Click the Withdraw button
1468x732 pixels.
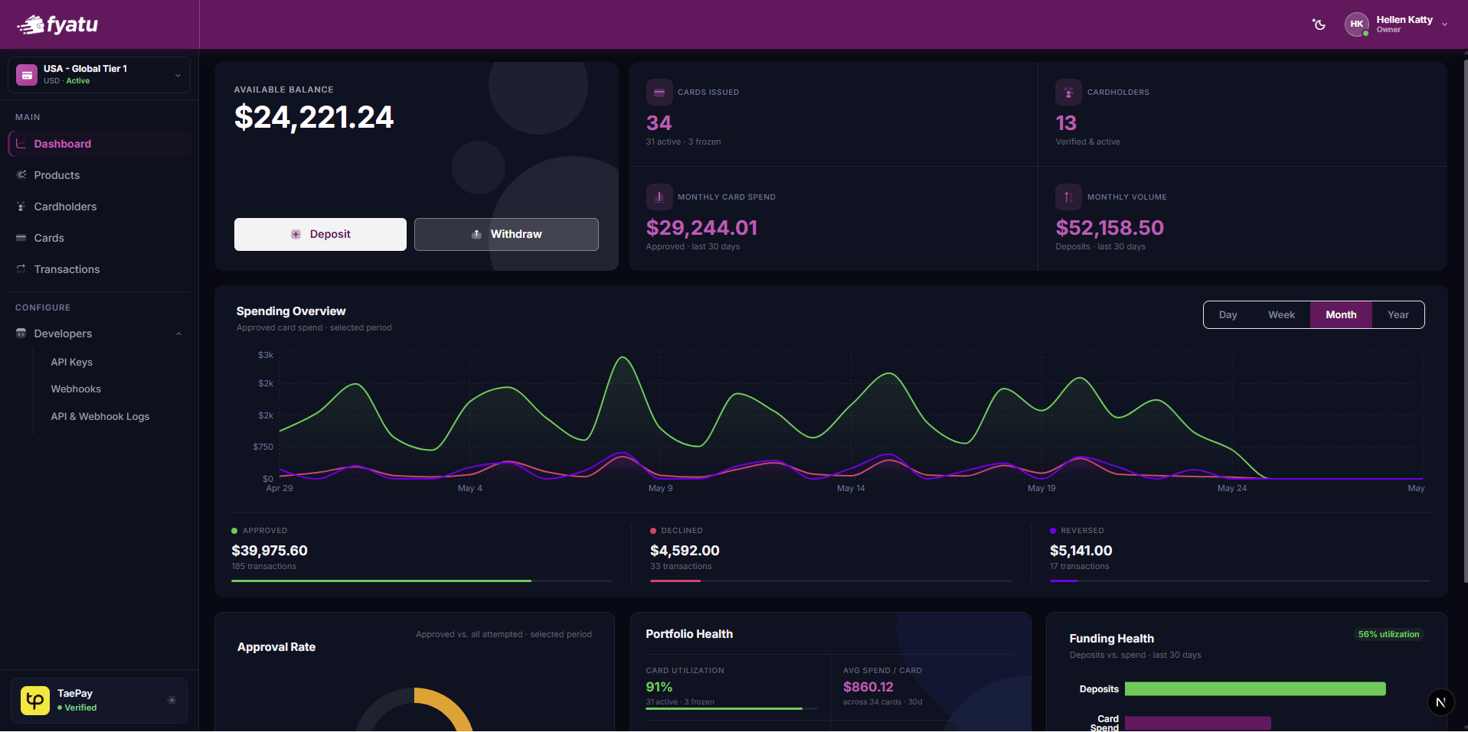coord(506,234)
